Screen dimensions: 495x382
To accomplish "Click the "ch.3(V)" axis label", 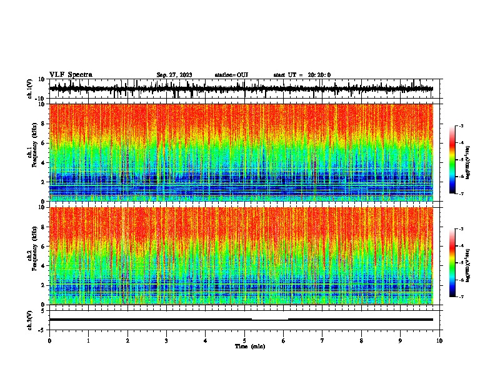I will 30,320.
